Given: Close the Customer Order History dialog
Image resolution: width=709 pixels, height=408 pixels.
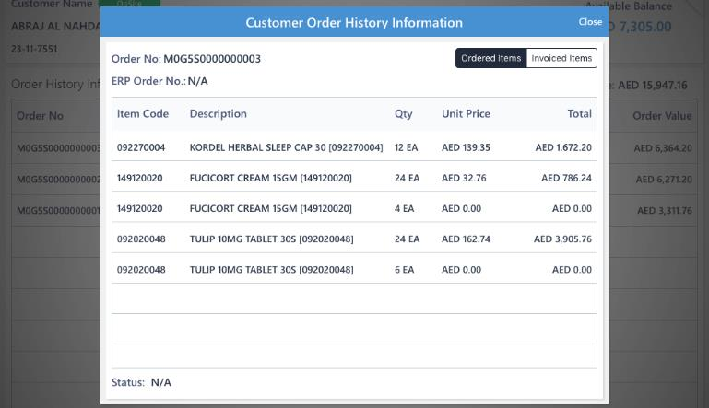Looking at the screenshot, I should [x=590, y=22].
